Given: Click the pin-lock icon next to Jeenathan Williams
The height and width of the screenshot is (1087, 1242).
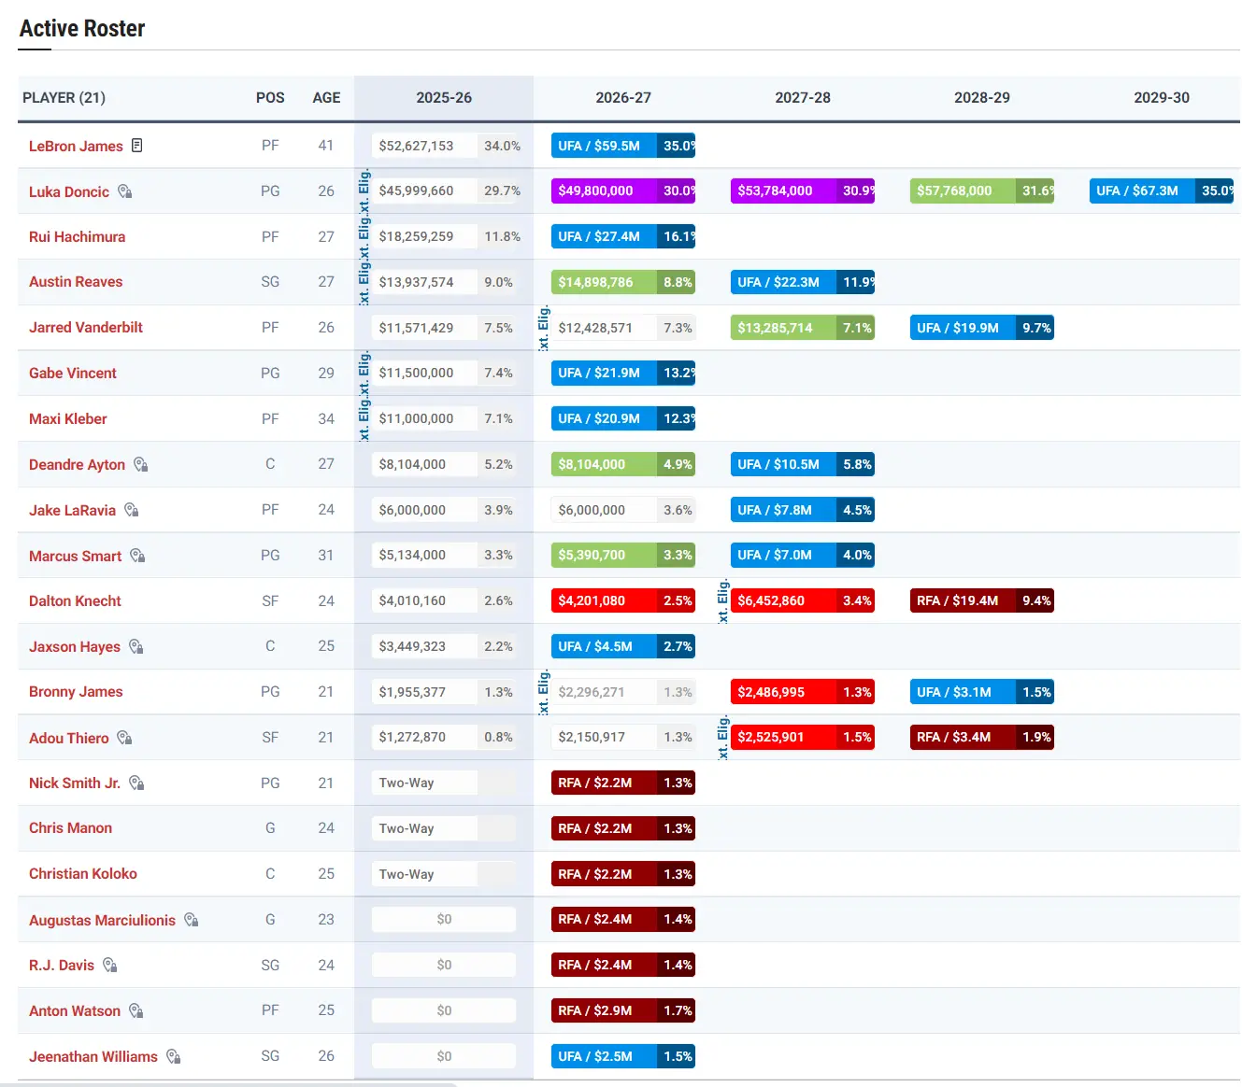Looking at the screenshot, I should [x=173, y=1056].
